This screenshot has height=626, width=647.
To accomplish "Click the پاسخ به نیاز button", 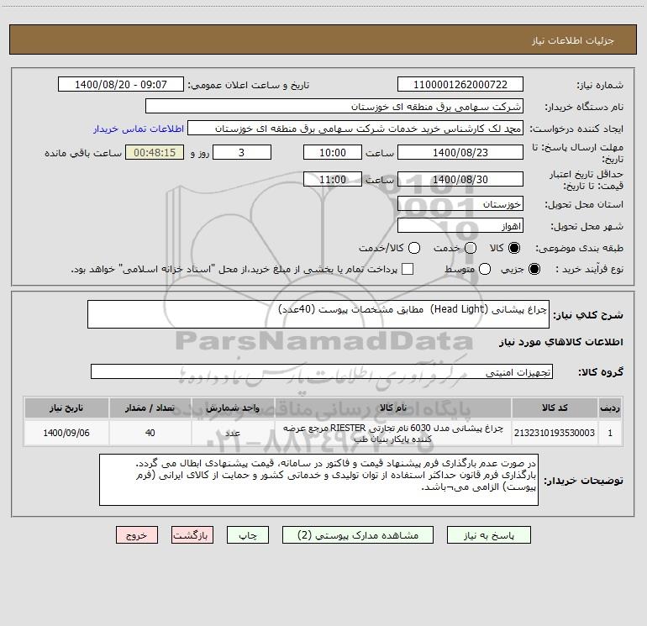I will pyautogui.click(x=488, y=535).
